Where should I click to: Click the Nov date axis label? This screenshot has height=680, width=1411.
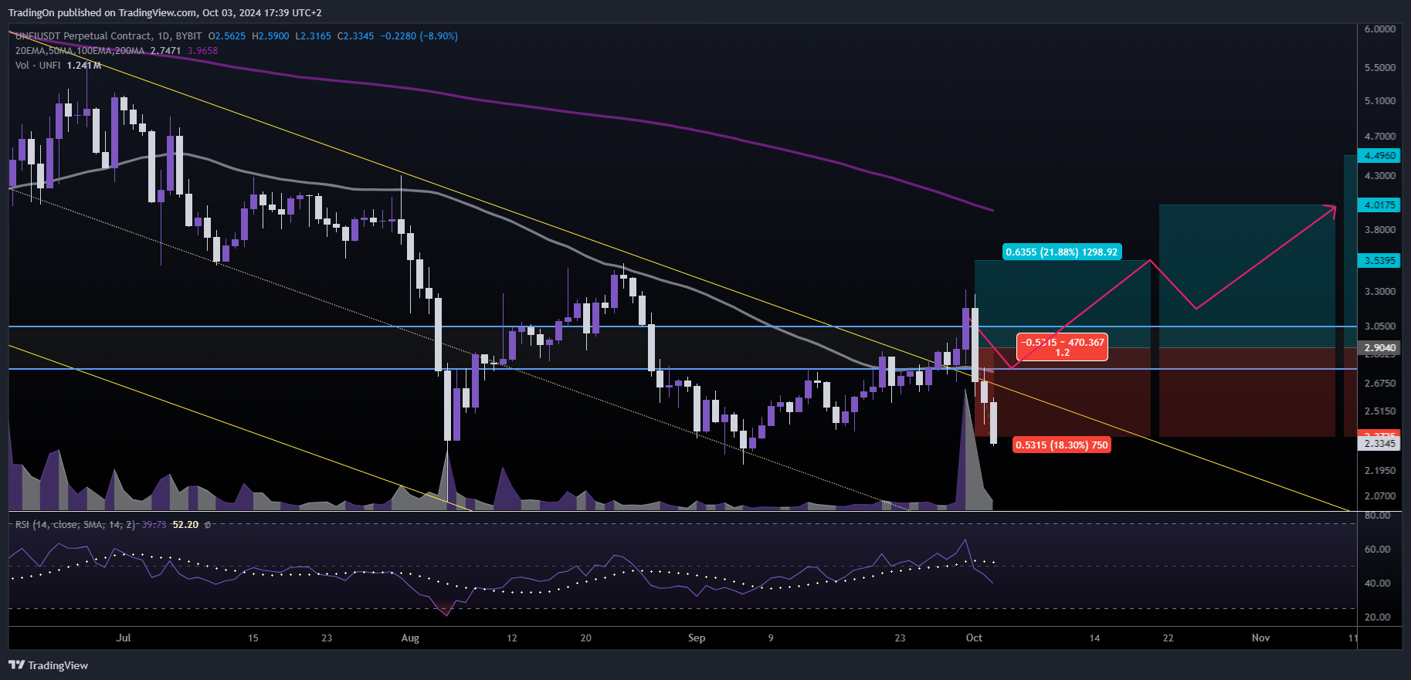[1260, 638]
